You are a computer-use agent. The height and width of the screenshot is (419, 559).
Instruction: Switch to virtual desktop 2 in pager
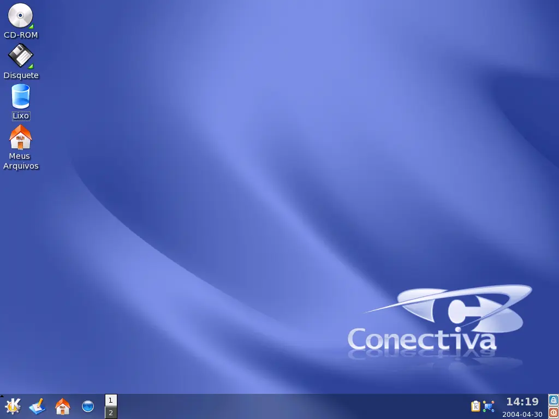click(111, 412)
